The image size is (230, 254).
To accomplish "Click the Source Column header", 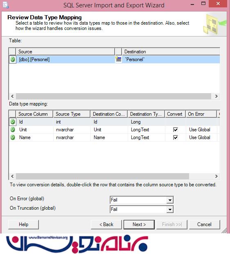I will click(34, 114).
